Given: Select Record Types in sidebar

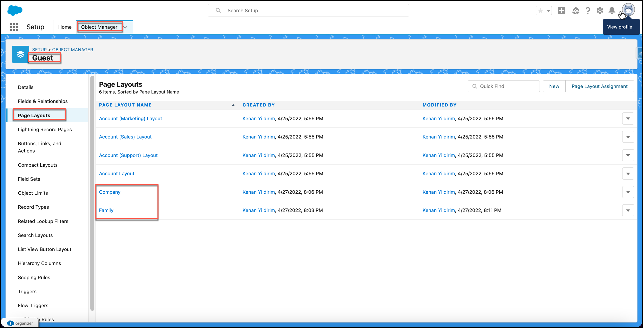Looking at the screenshot, I should (x=33, y=207).
